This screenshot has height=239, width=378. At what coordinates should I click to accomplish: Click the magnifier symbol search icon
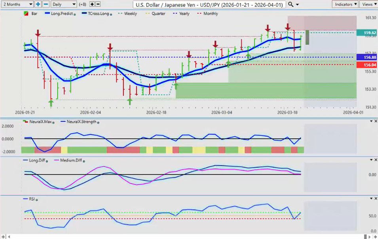coord(291,4)
